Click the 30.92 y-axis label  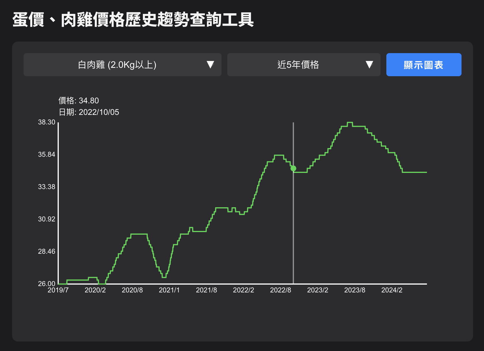[46, 219]
